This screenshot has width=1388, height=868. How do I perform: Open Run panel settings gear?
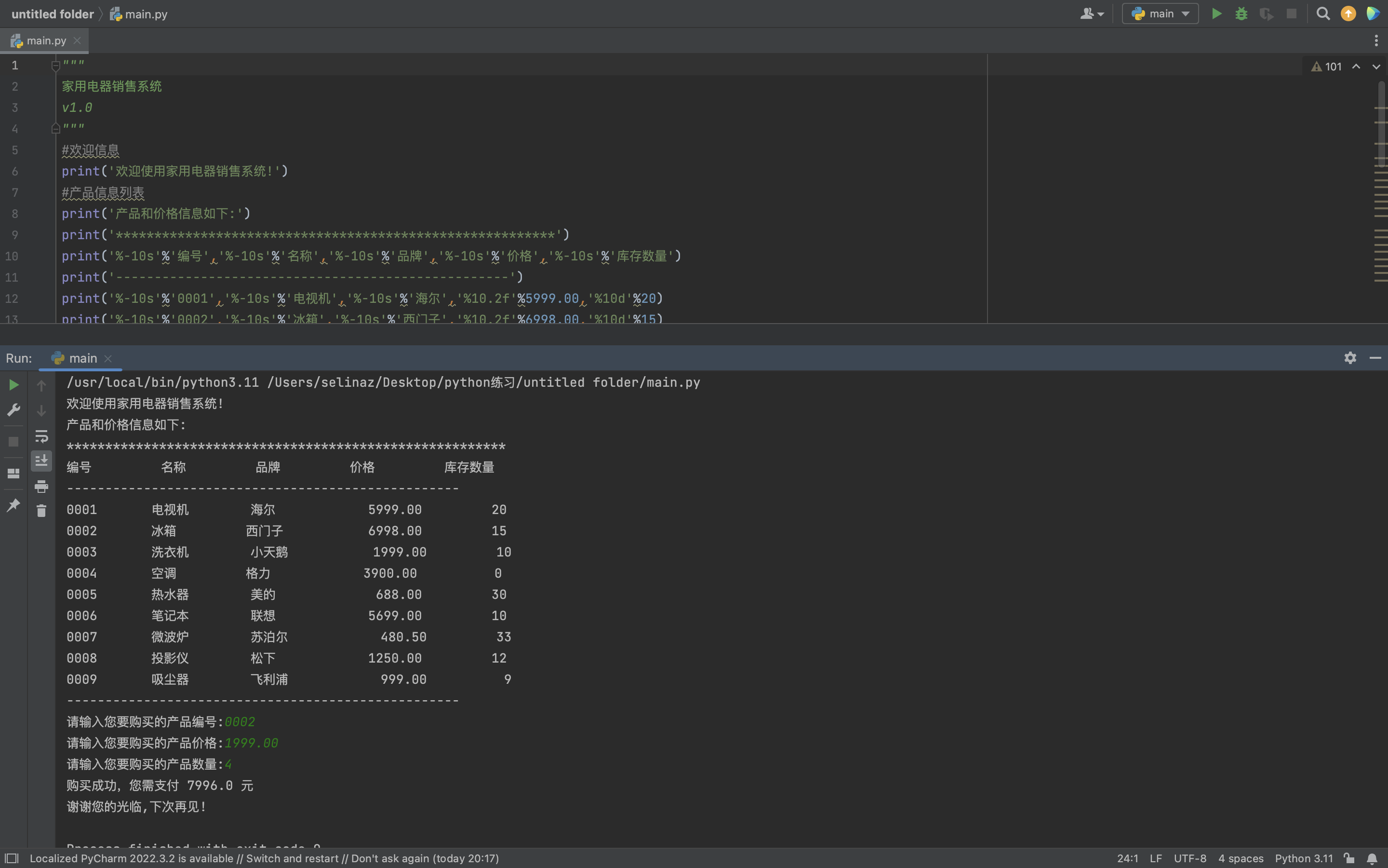coord(1350,358)
